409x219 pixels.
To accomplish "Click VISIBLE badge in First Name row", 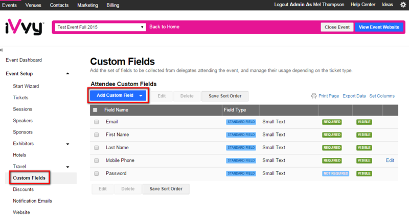I will tap(364, 135).
